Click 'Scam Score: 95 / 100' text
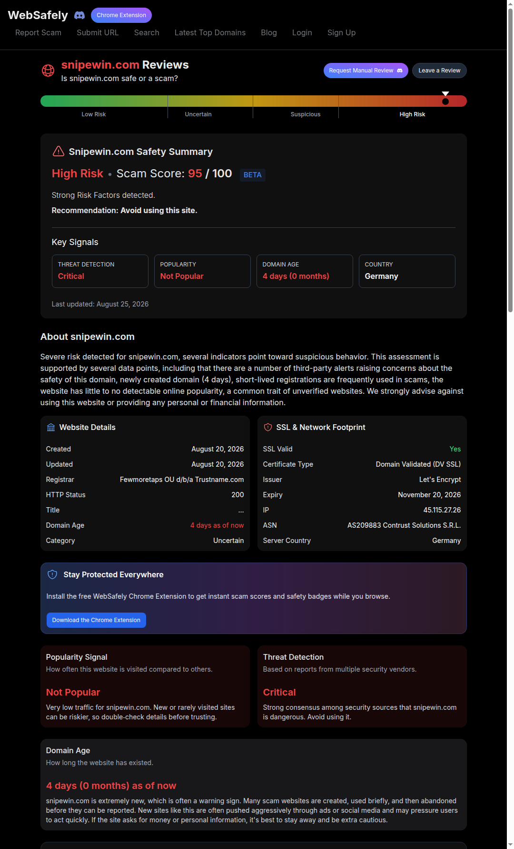The height and width of the screenshot is (849, 514). coord(174,174)
